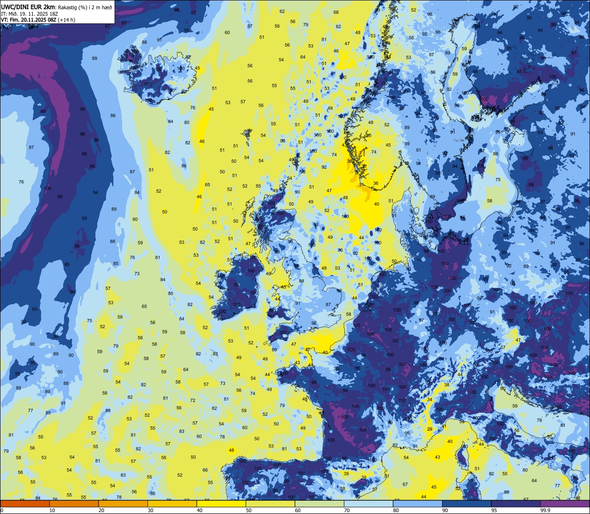Select the 90–95 % medium blue legend swatch

[466, 503]
